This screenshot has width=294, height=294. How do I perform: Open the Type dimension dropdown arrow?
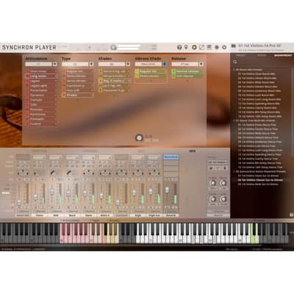coord(91,64)
